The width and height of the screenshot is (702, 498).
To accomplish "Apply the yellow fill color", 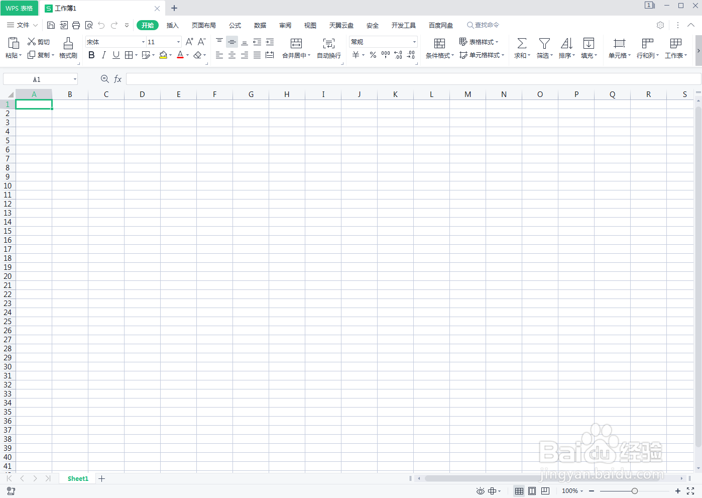I will 163,55.
